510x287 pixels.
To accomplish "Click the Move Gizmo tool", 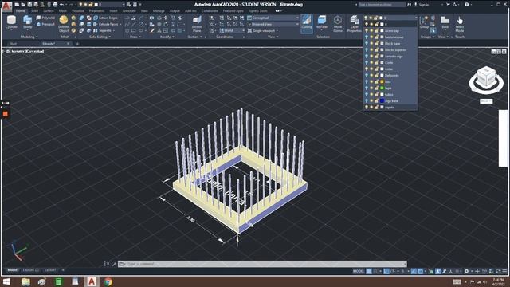I will [338, 24].
